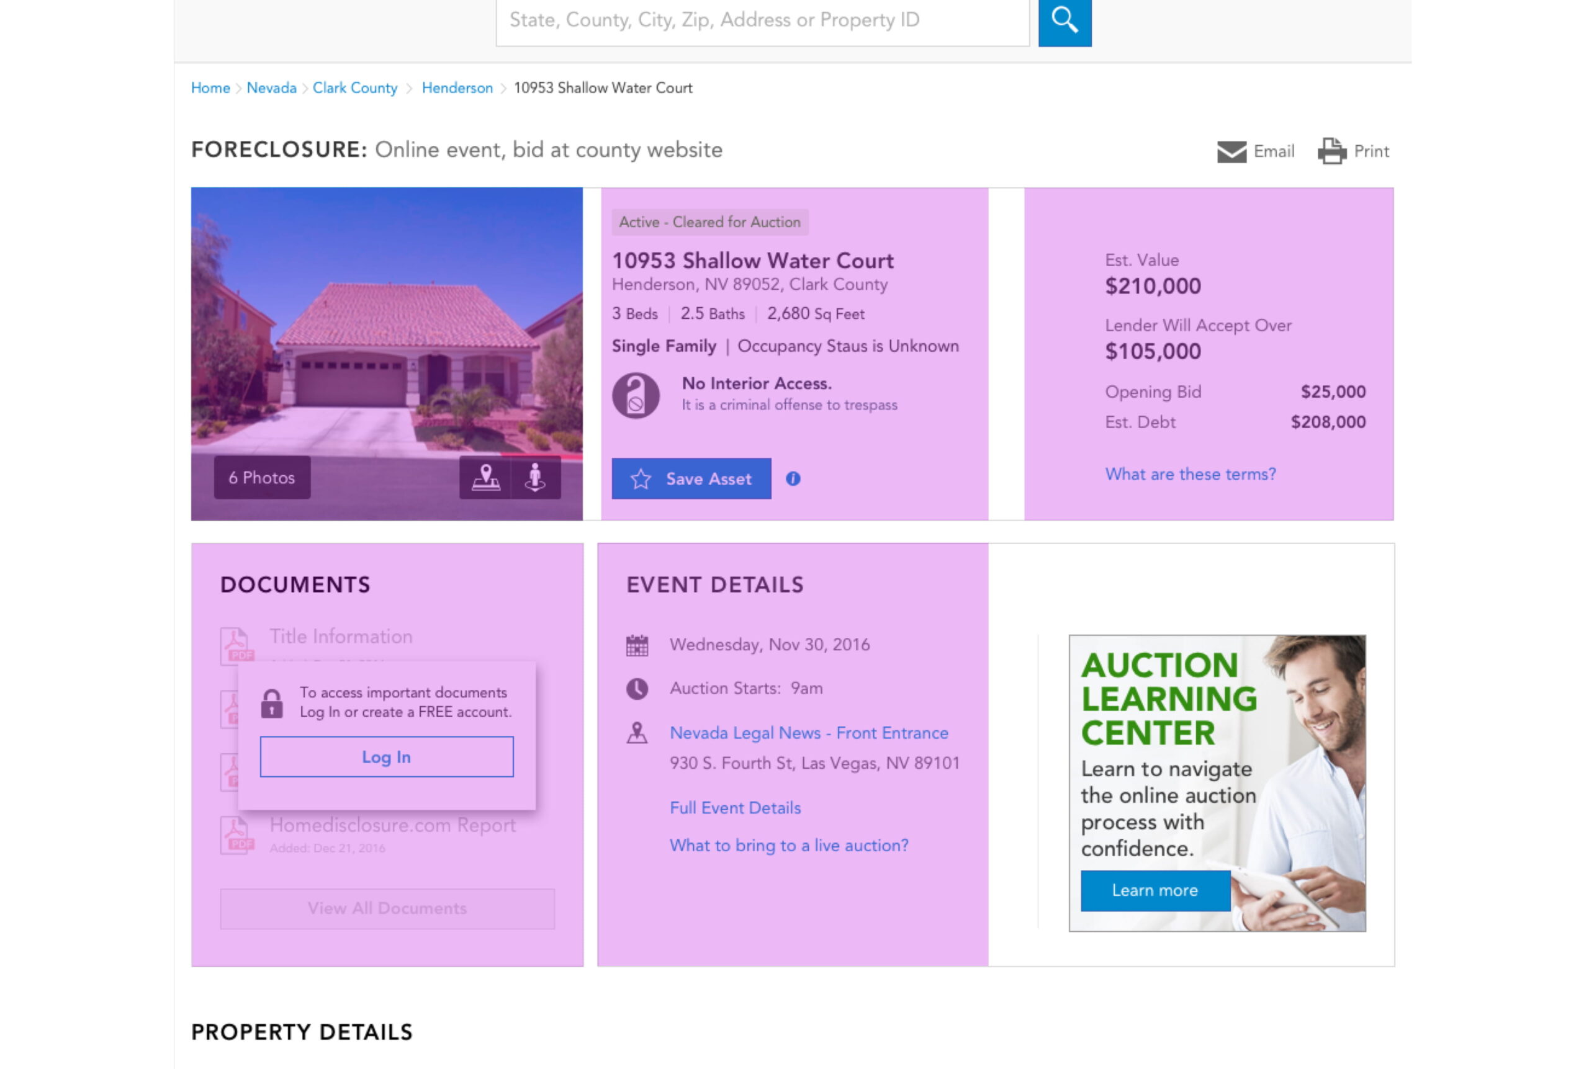Open Nevada breadcrumb link
Viewport: 1589px width, 1069px height.
tap(271, 88)
